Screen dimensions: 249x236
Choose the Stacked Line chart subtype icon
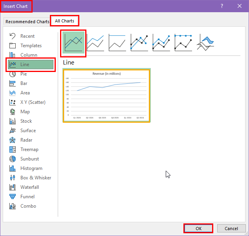95,42
